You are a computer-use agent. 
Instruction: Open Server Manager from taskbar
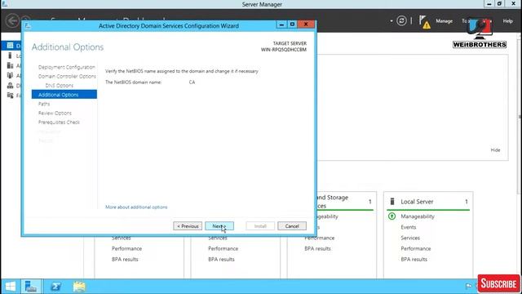(x=31, y=287)
